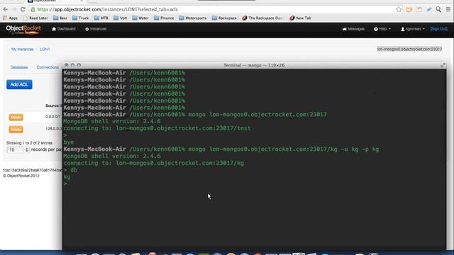Screen dimensions: 454x255
Task: Change the records per page selector
Action: coord(18,149)
